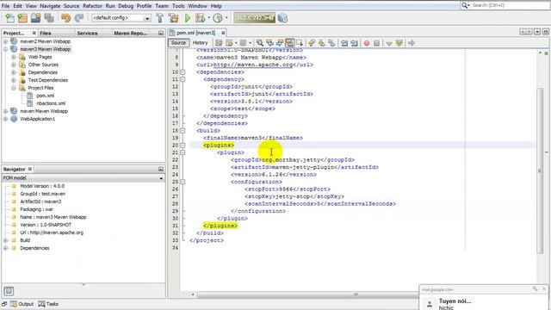Image resolution: width=551 pixels, height=310 pixels.
Task: Click the New Project toolbar icon
Action: point(22,18)
